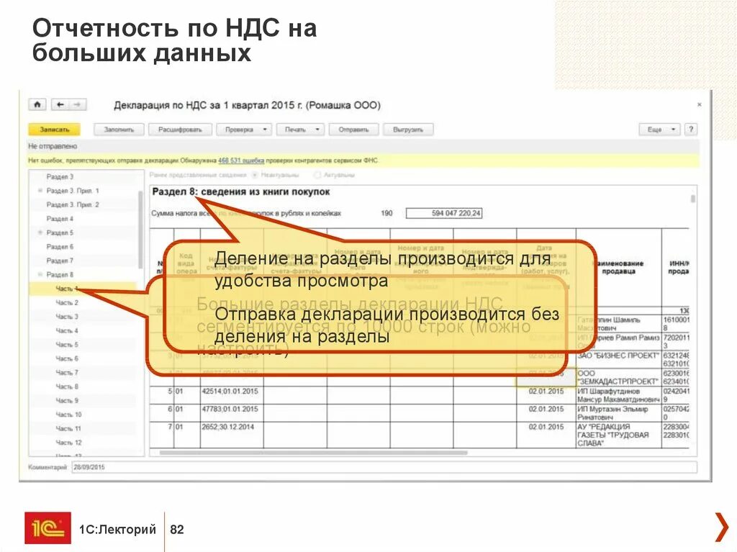This screenshot has width=737, height=552.
Task: Open Часть 6 of Раздел 8
Action: click(67, 358)
